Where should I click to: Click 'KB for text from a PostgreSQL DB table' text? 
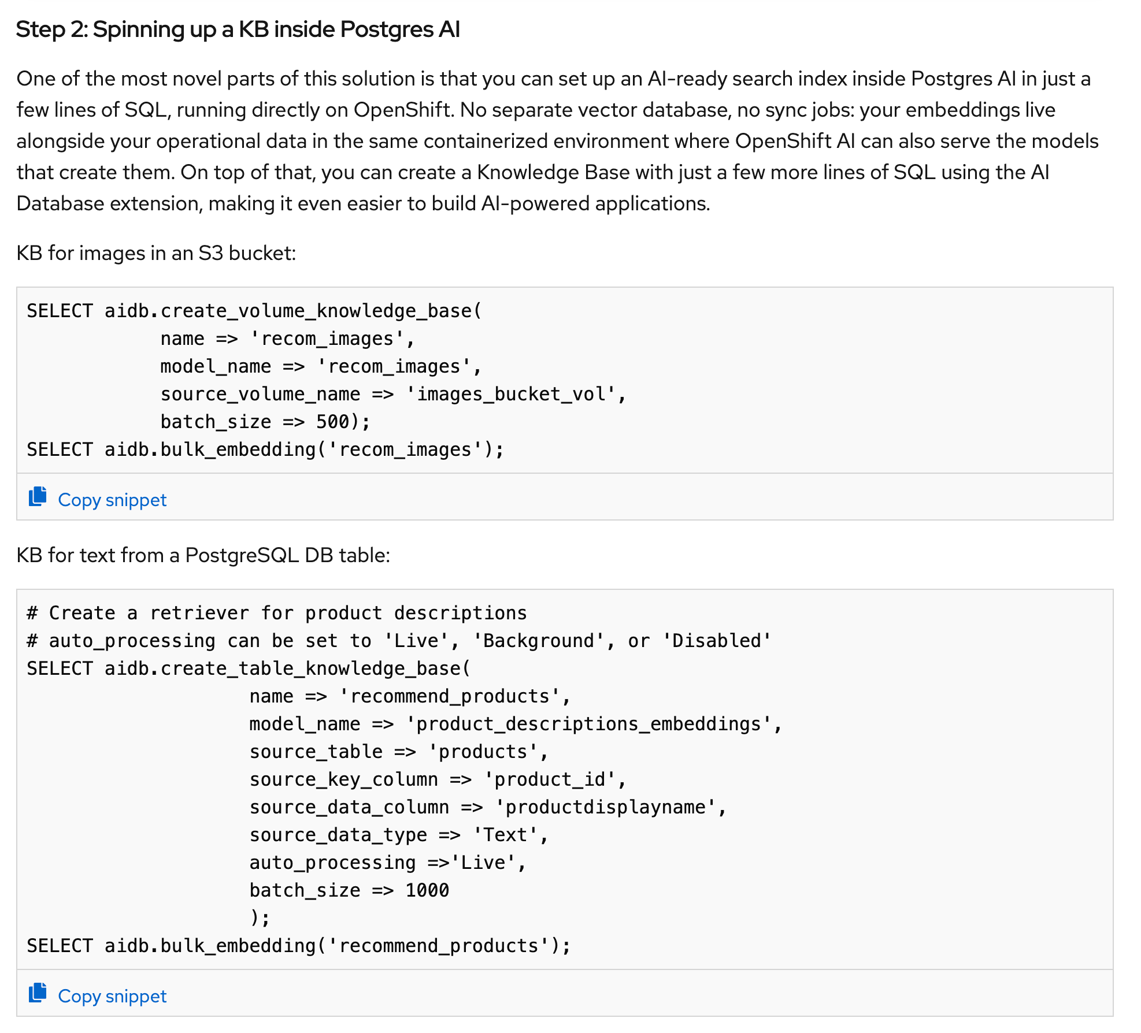203,555
